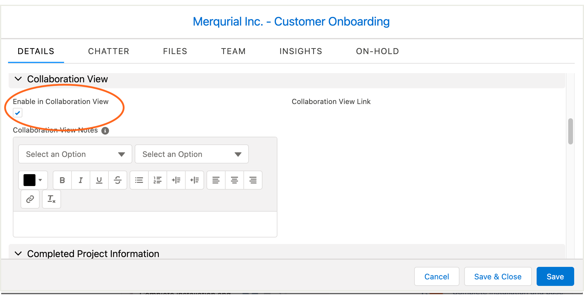Switch to the CHATTER tab
The width and height of the screenshot is (584, 296).
pos(108,51)
